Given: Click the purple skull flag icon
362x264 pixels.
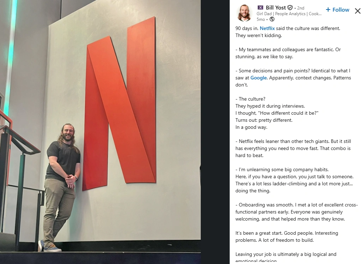Looking at the screenshot, I should (260, 8).
